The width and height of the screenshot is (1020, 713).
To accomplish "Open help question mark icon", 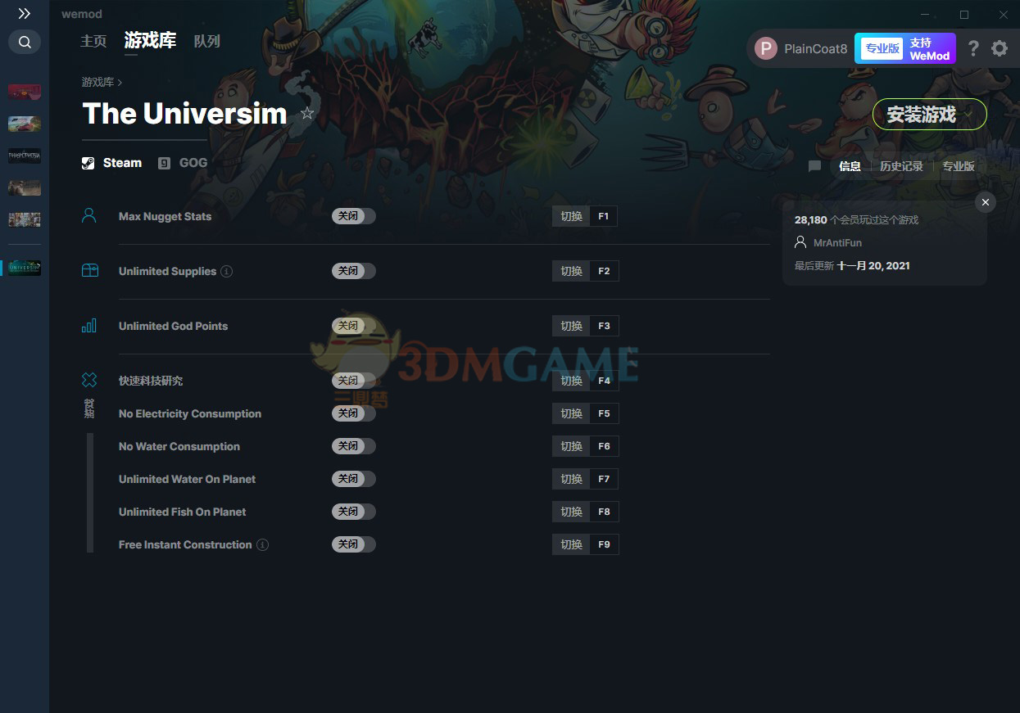I will [973, 48].
